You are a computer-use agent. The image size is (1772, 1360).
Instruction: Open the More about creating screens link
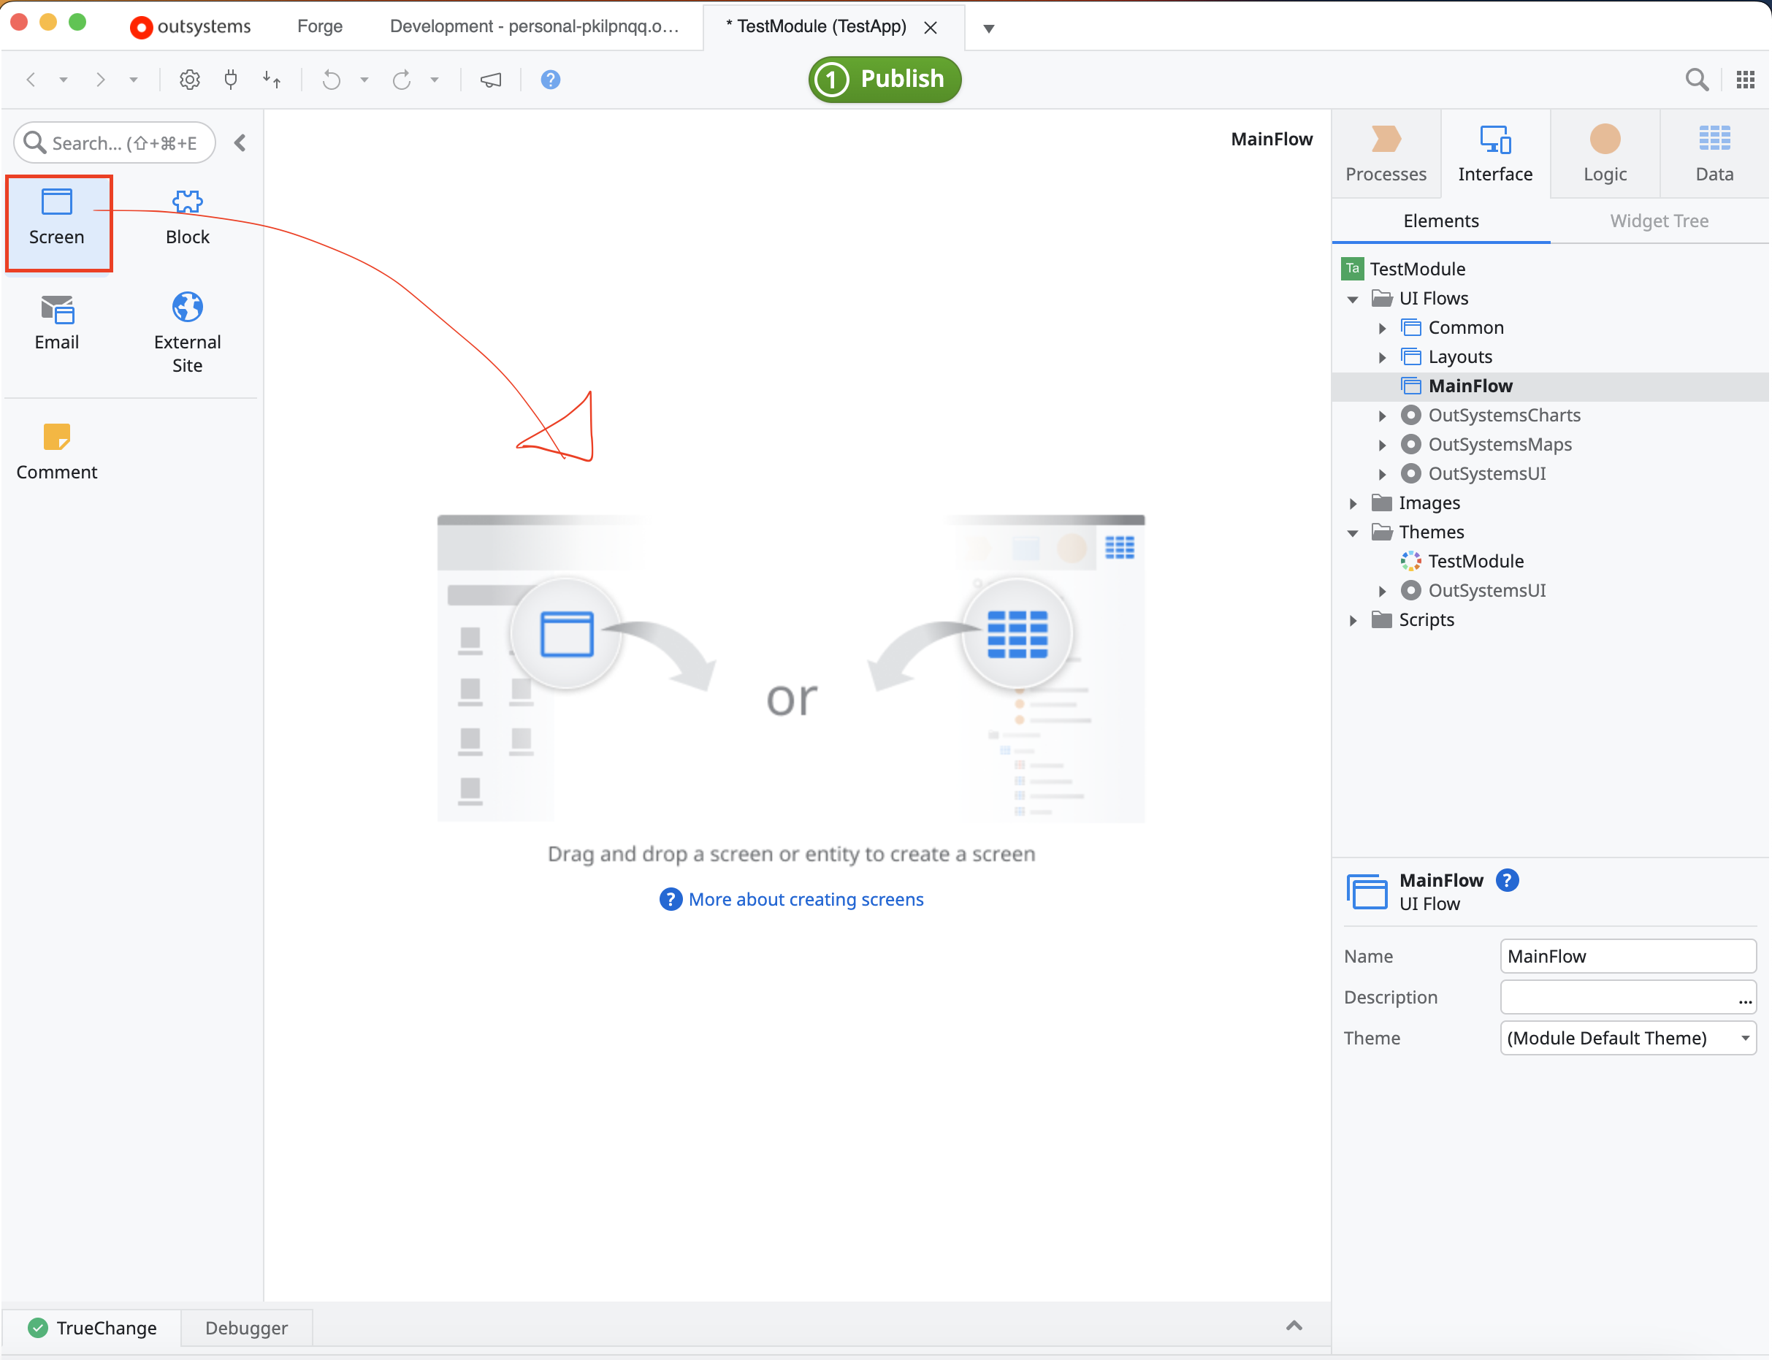(806, 898)
